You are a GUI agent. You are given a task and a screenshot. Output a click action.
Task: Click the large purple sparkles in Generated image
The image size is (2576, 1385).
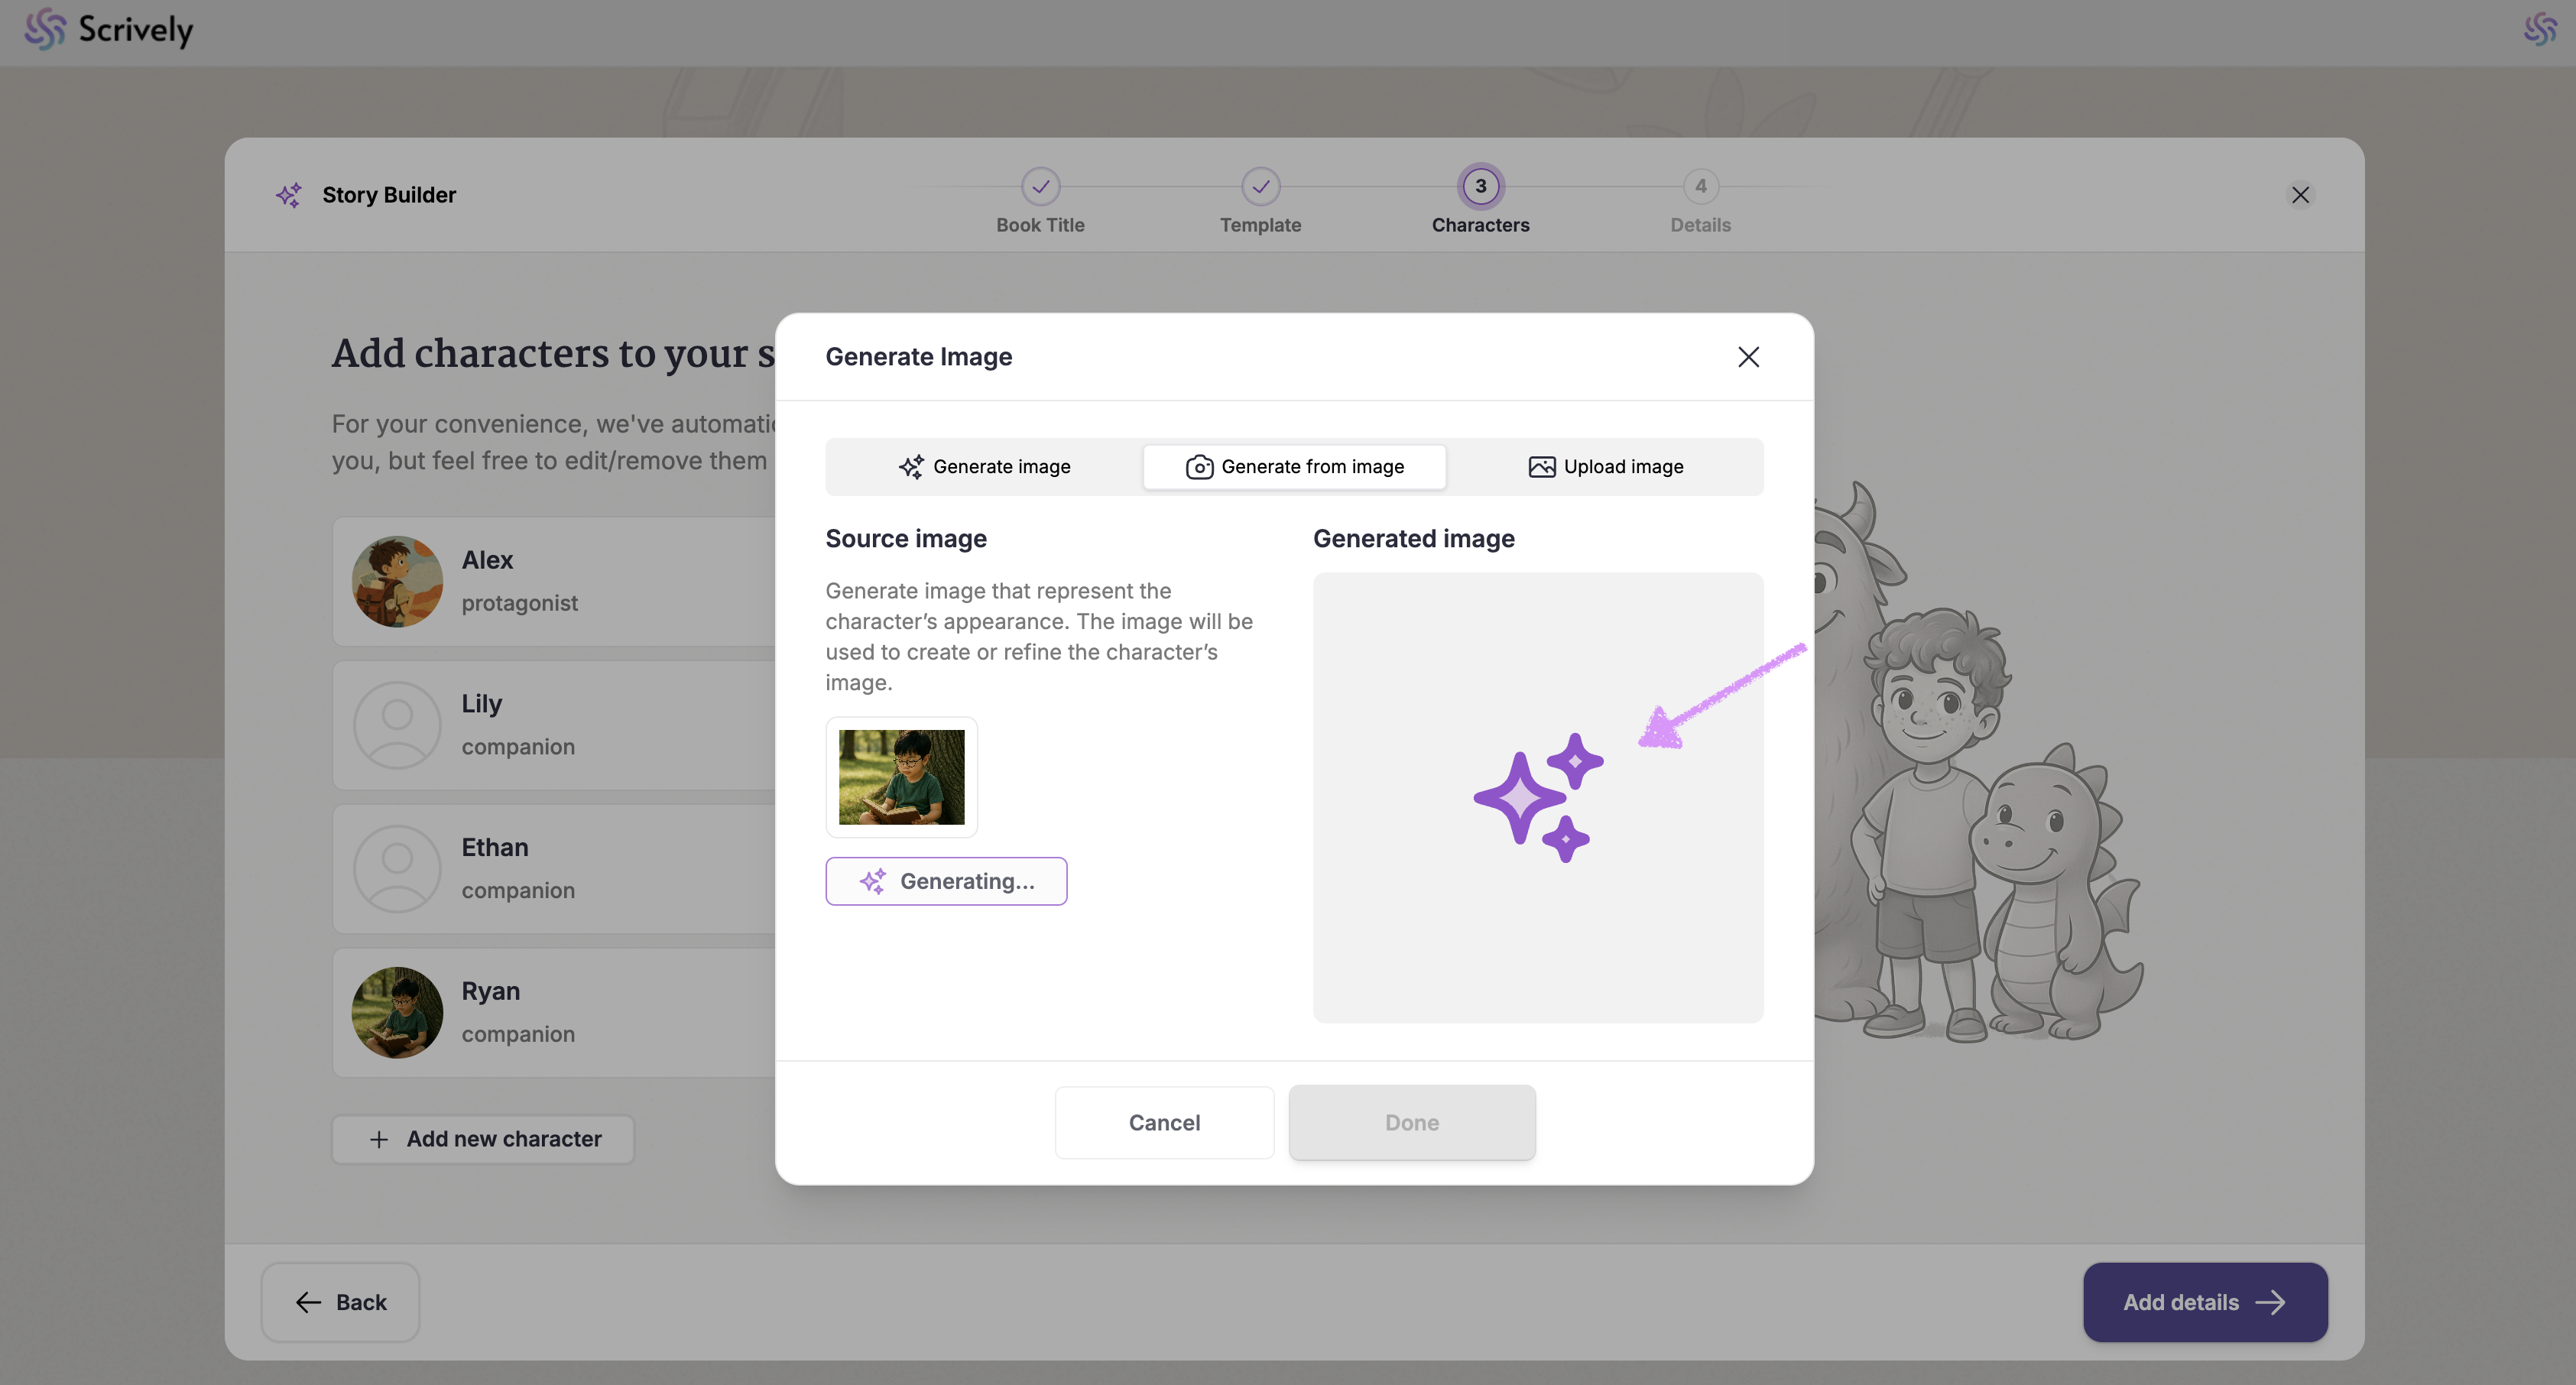click(1537, 798)
